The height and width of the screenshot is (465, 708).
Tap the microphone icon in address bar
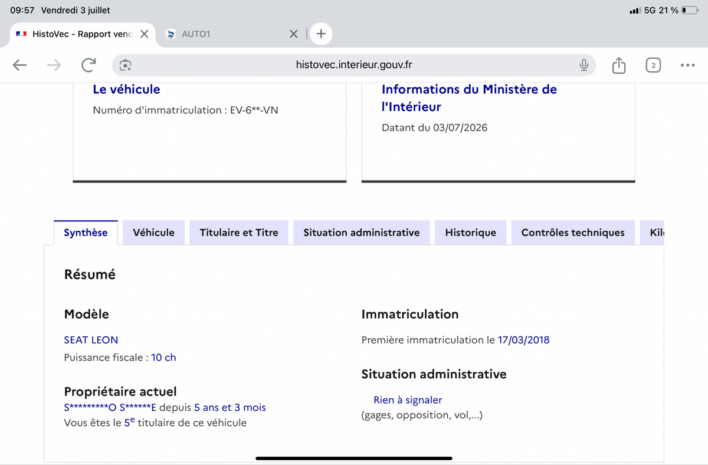[584, 65]
